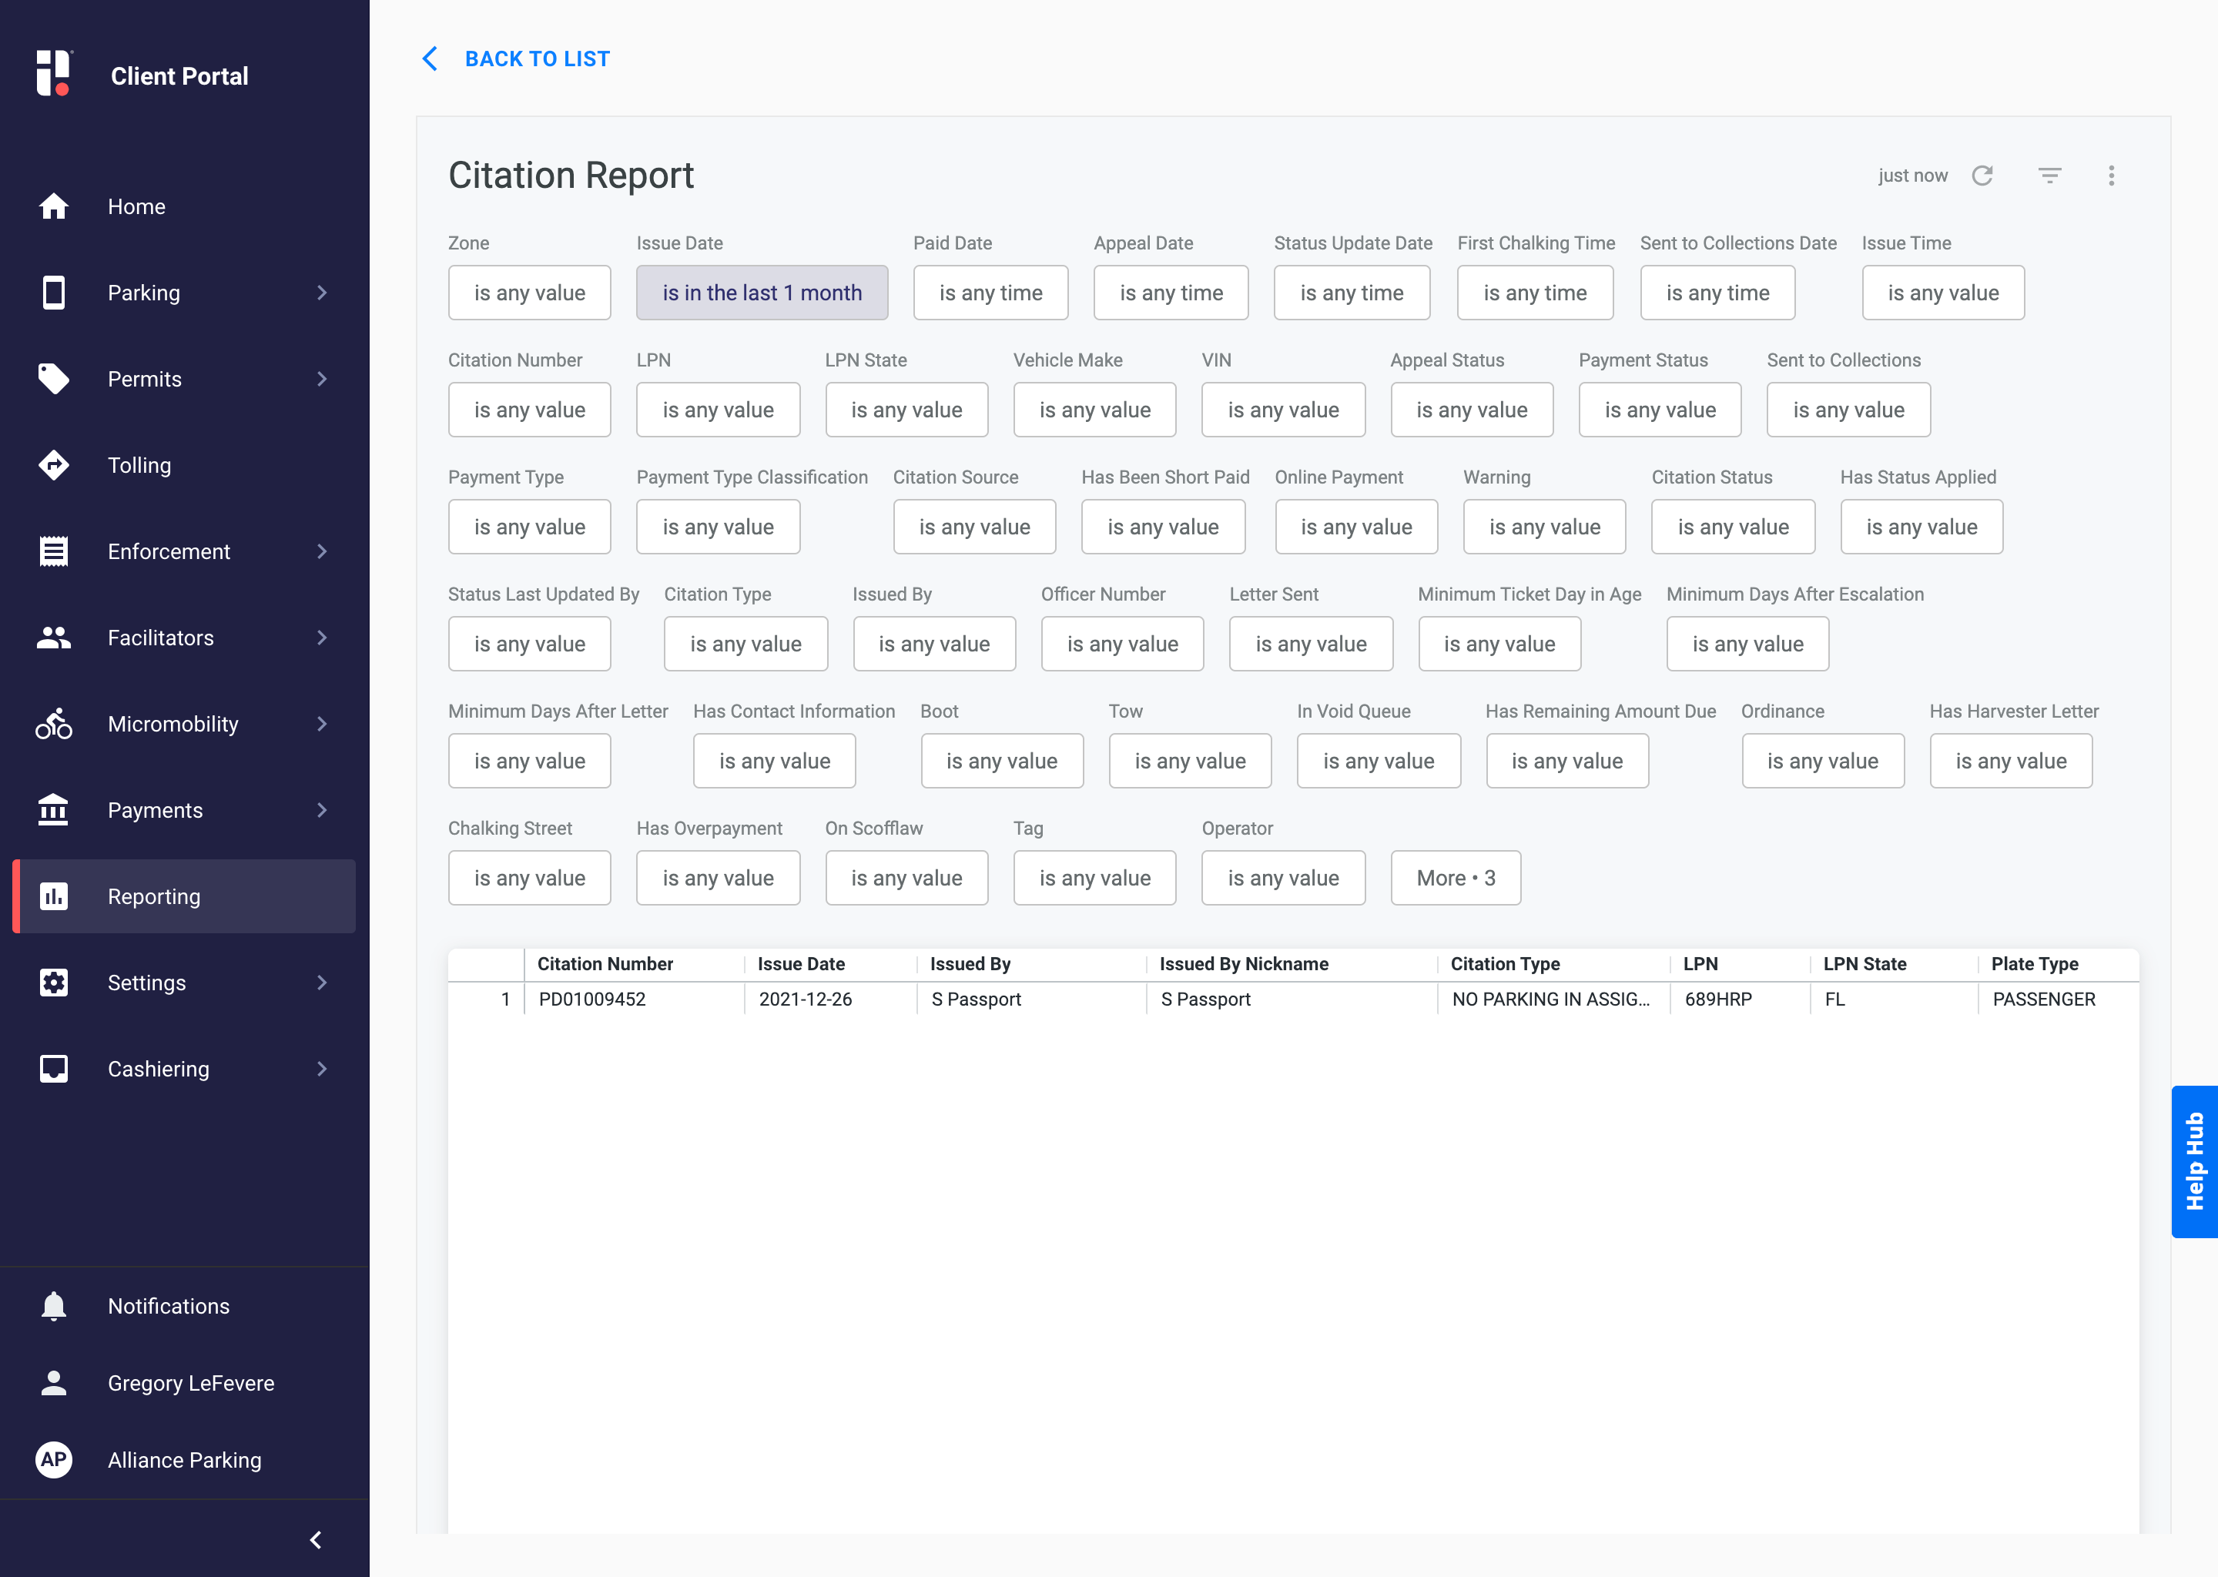Image resolution: width=2218 pixels, height=1577 pixels.
Task: Click the refresh report icon
Action: coord(1982,176)
